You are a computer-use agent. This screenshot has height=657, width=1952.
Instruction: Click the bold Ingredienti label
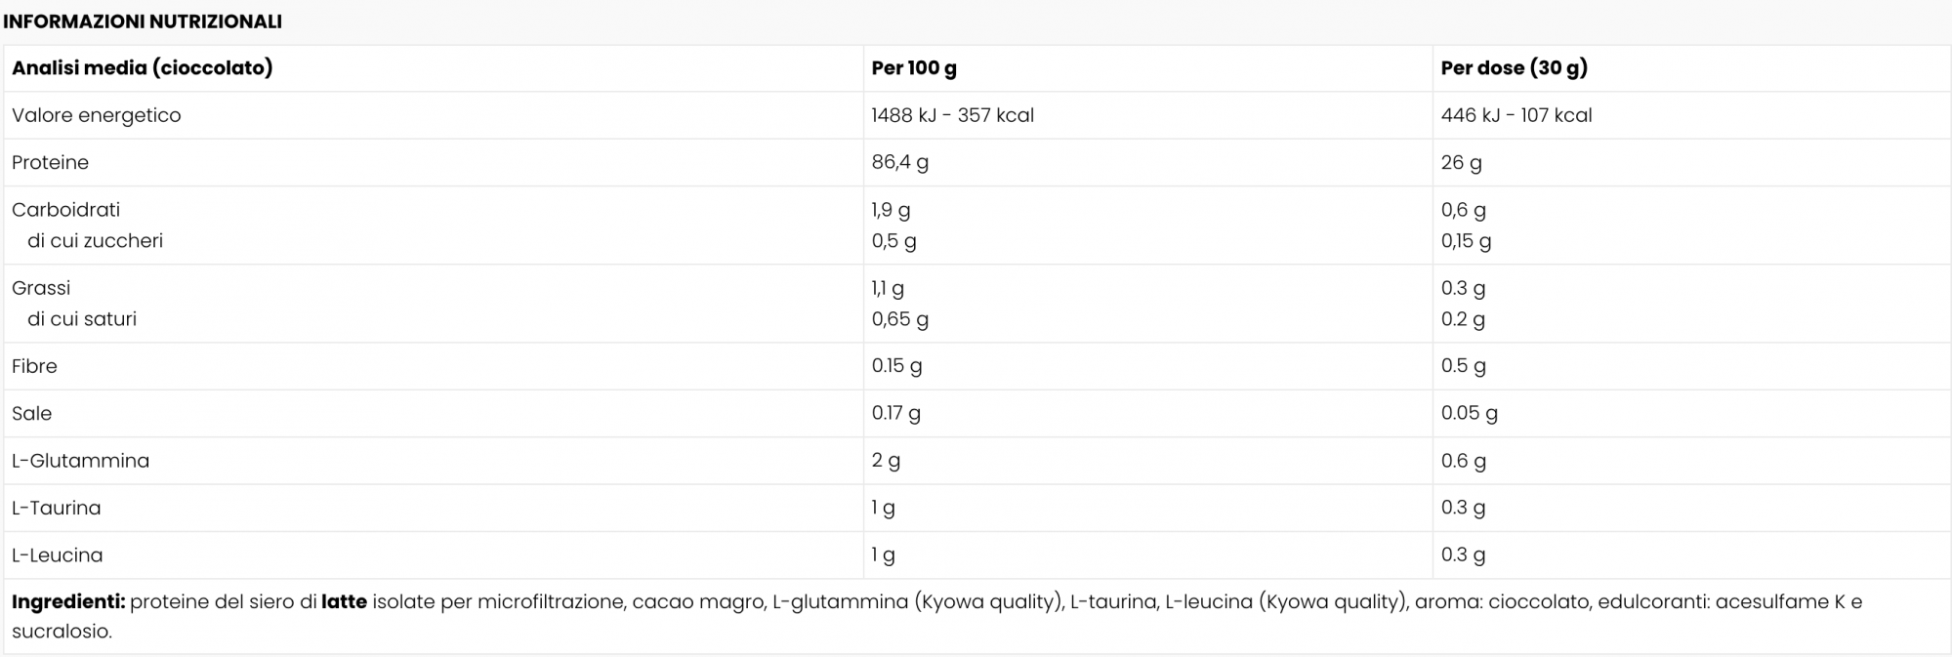68,602
